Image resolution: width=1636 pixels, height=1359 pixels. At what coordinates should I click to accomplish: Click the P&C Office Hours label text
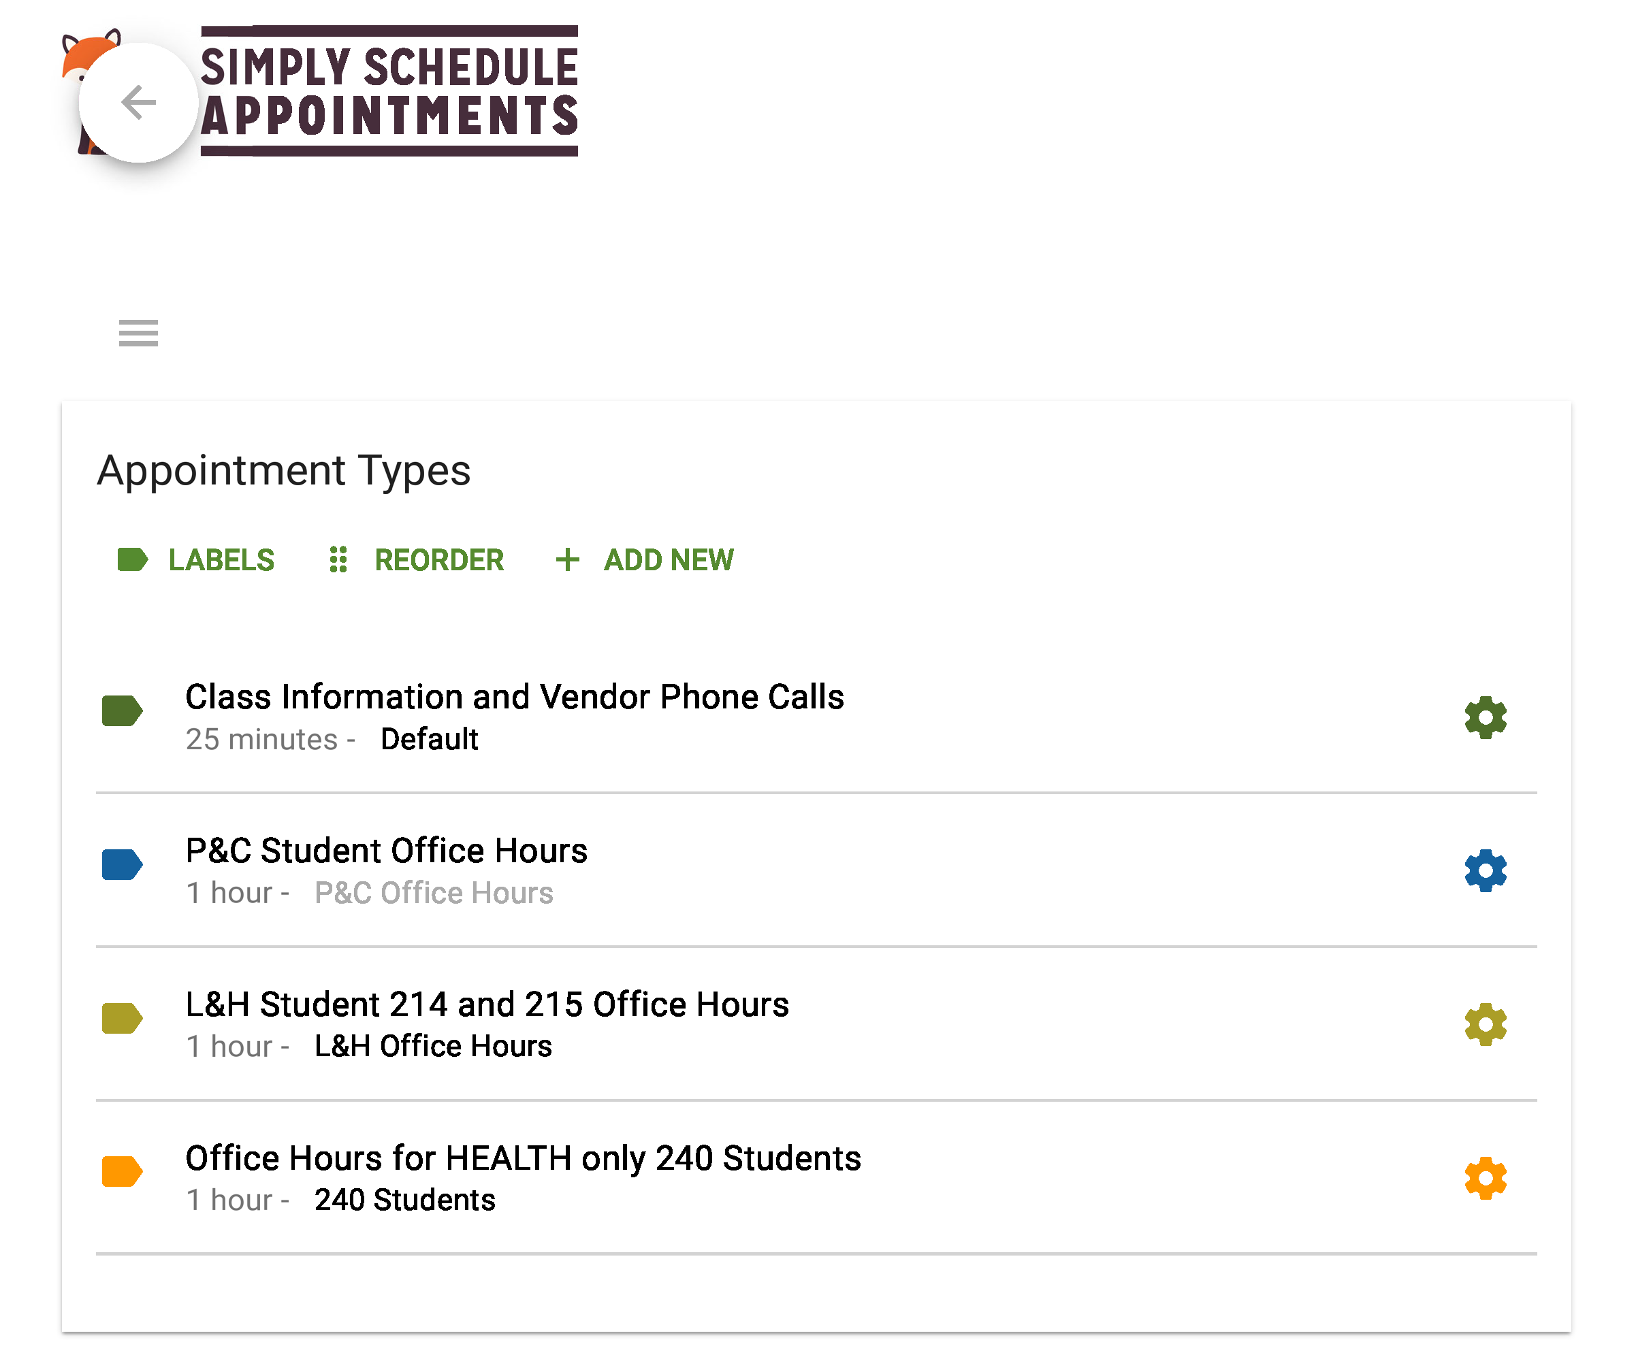pos(434,894)
